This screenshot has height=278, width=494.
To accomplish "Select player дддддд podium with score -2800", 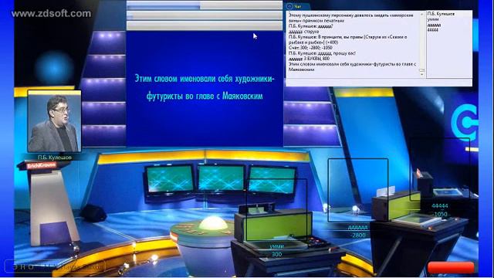I will point(358,231).
